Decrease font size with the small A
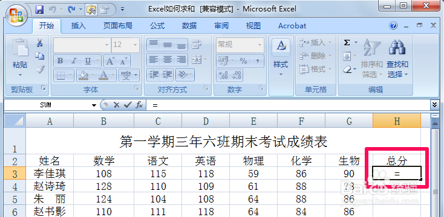 click(x=124, y=61)
